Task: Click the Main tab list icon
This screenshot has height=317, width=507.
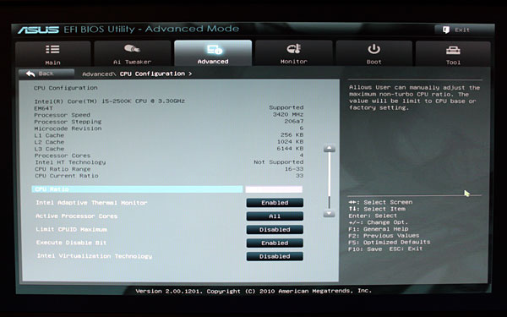Action: pyautogui.click(x=52, y=50)
